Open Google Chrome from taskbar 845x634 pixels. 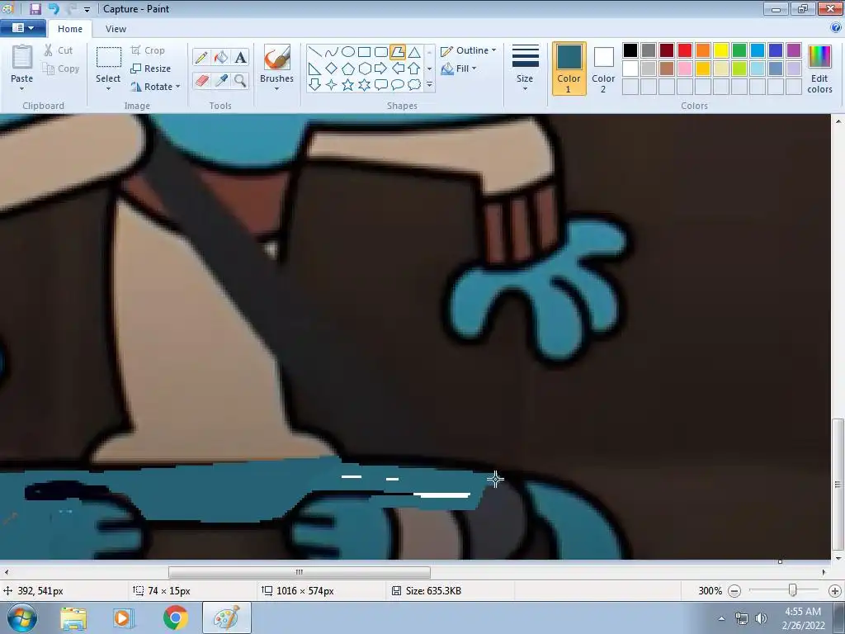176,617
